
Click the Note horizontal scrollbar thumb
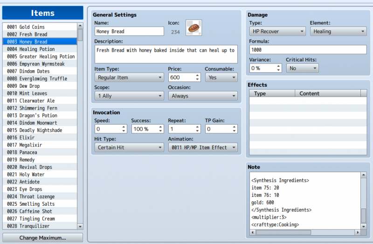[283, 232]
